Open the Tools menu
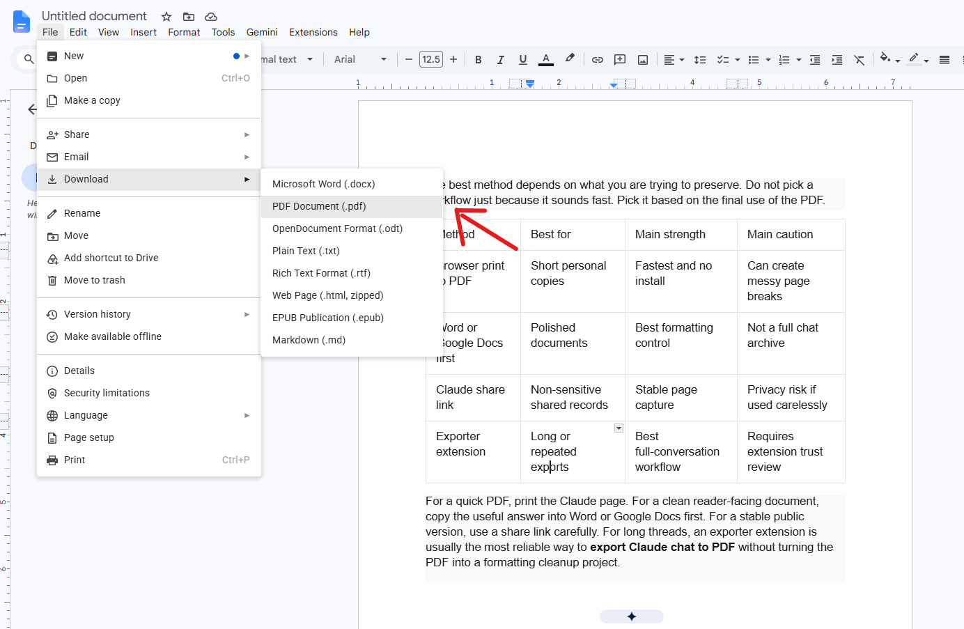Viewport: 964px width, 629px height. 223,32
